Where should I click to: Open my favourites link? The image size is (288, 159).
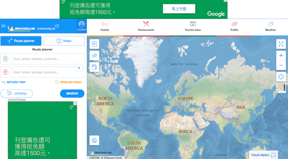pos(69,82)
